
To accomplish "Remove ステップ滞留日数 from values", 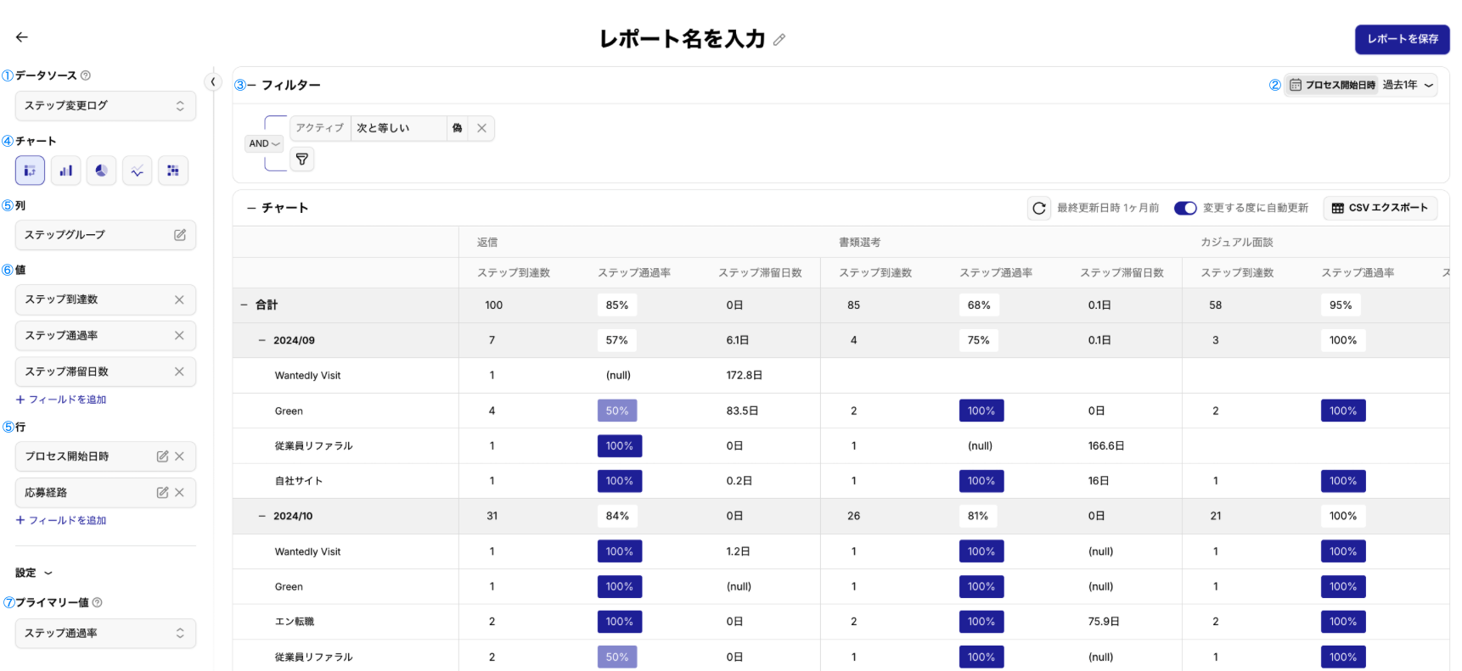I will click(179, 372).
